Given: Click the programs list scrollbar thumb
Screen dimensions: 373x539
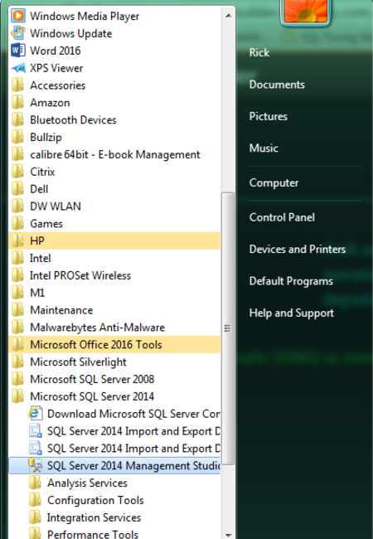Looking at the screenshot, I should tap(228, 328).
